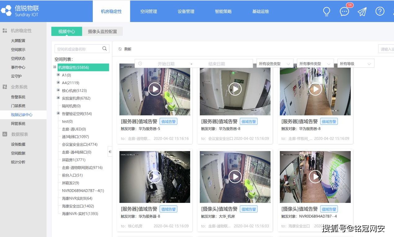Open messages icon showing 14 notifications
This screenshot has height=237, width=394.
click(344, 12)
